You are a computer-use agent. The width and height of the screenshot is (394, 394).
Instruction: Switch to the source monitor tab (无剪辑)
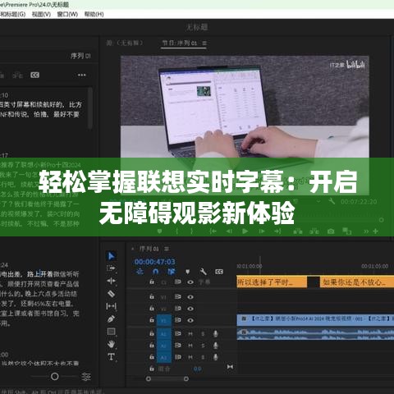[x=125, y=43]
